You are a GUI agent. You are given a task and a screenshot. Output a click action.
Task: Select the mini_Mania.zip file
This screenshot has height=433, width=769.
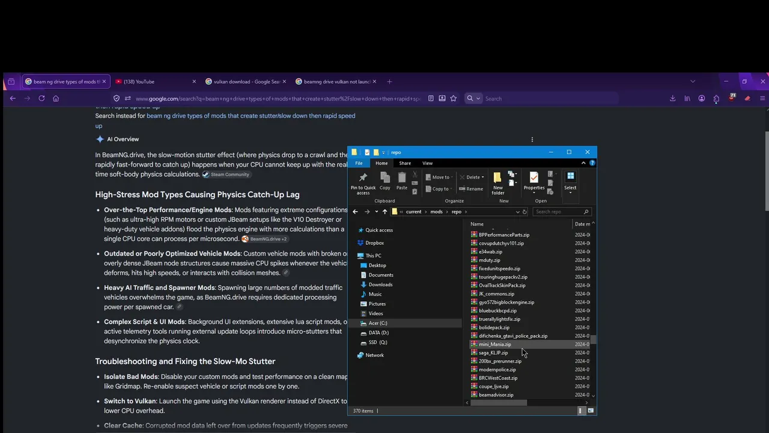(495, 345)
